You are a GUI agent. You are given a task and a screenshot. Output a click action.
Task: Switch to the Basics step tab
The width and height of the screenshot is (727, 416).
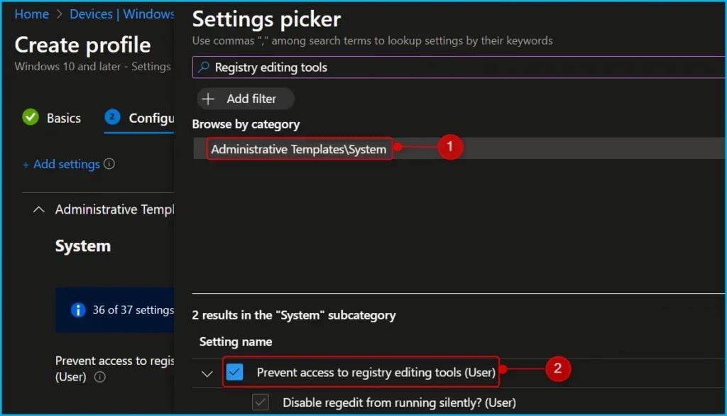[x=63, y=118]
